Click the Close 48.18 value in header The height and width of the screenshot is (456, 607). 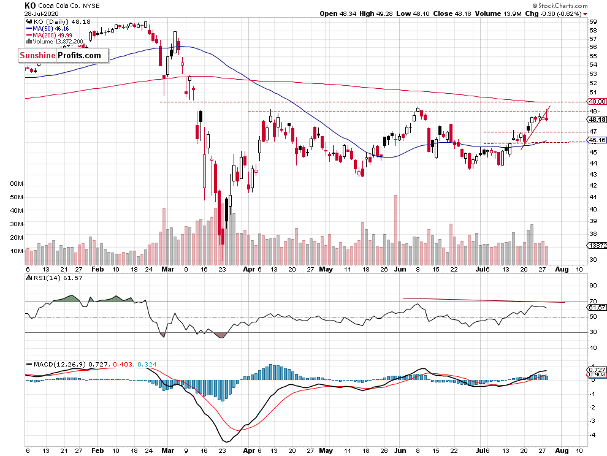pyautogui.click(x=452, y=13)
